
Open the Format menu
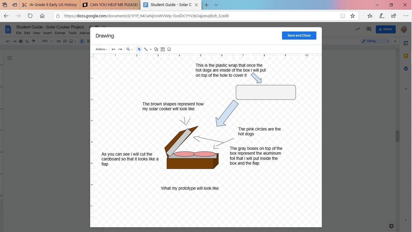tap(60, 33)
